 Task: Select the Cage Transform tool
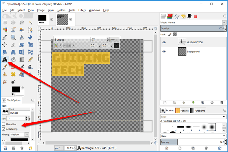[30, 52]
